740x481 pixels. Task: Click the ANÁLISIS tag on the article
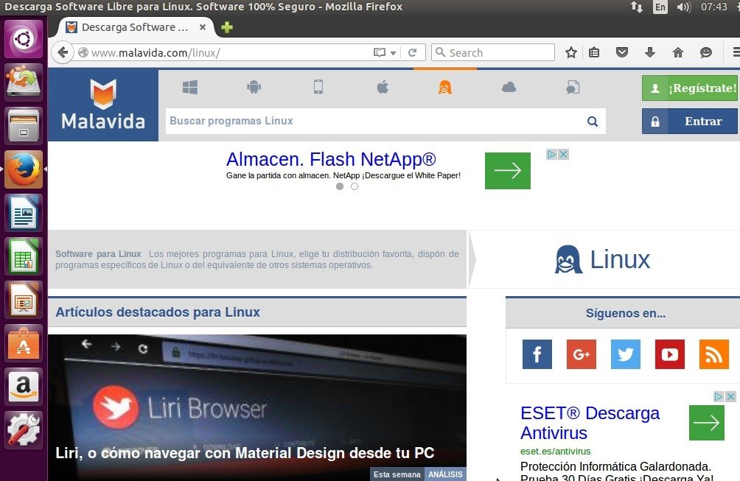(445, 474)
